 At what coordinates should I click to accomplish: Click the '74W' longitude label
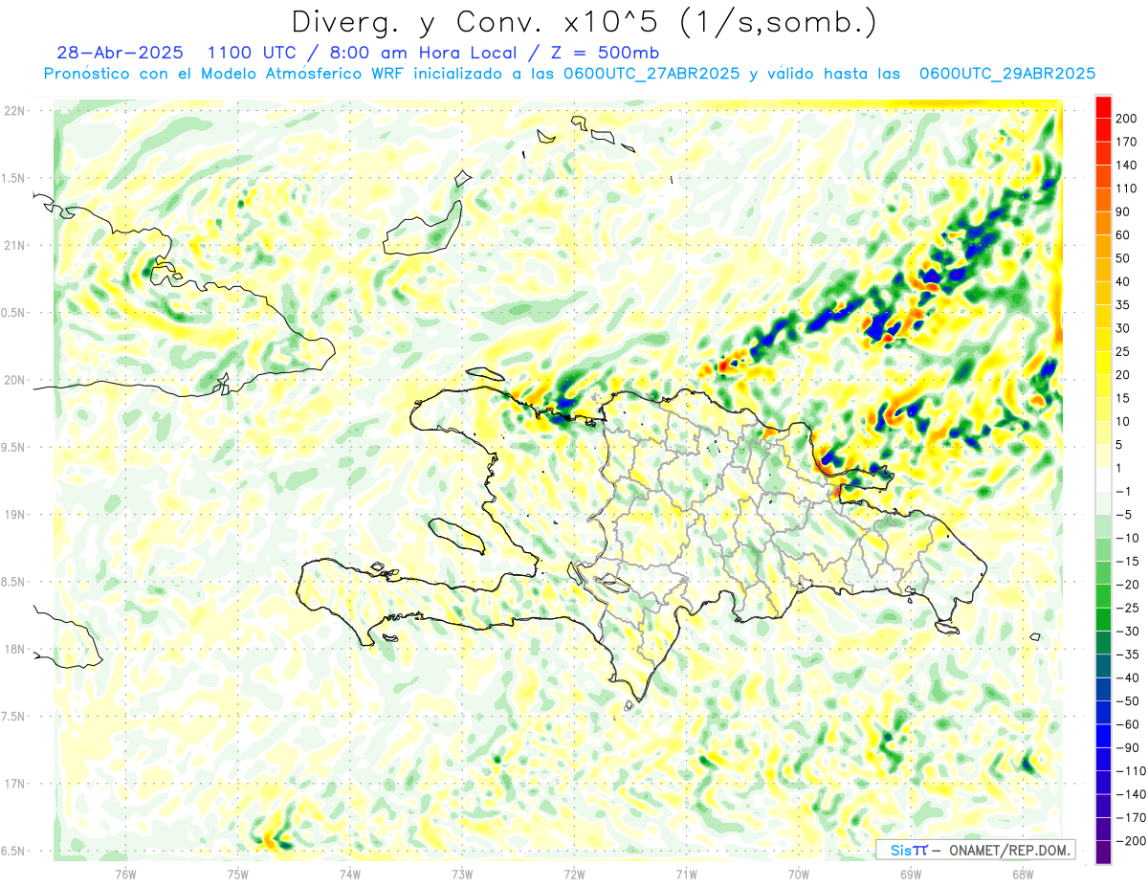pyautogui.click(x=349, y=875)
